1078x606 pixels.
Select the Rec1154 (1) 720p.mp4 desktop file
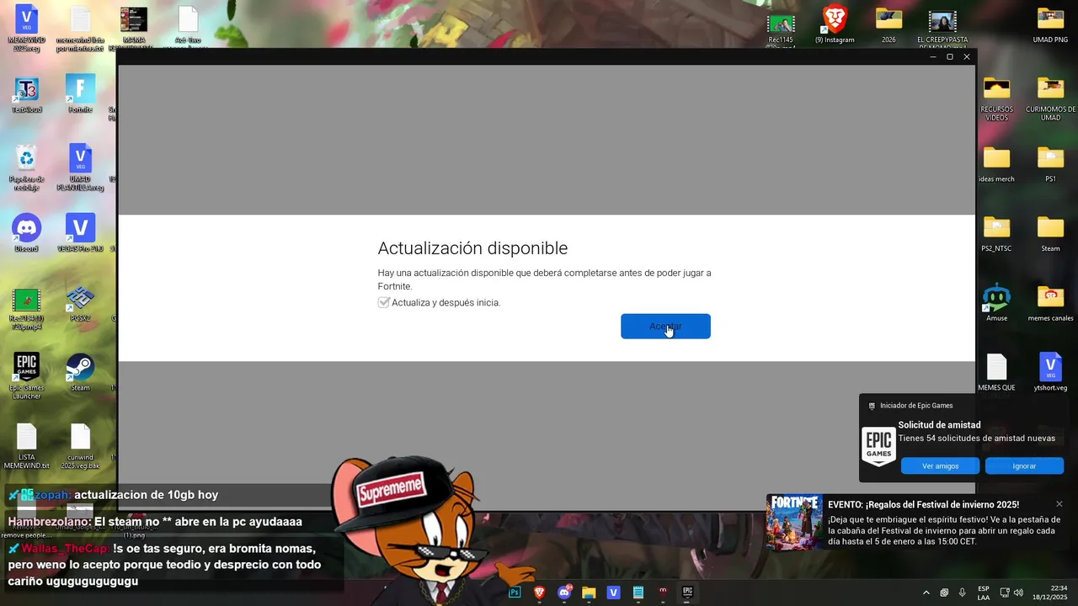(x=26, y=308)
